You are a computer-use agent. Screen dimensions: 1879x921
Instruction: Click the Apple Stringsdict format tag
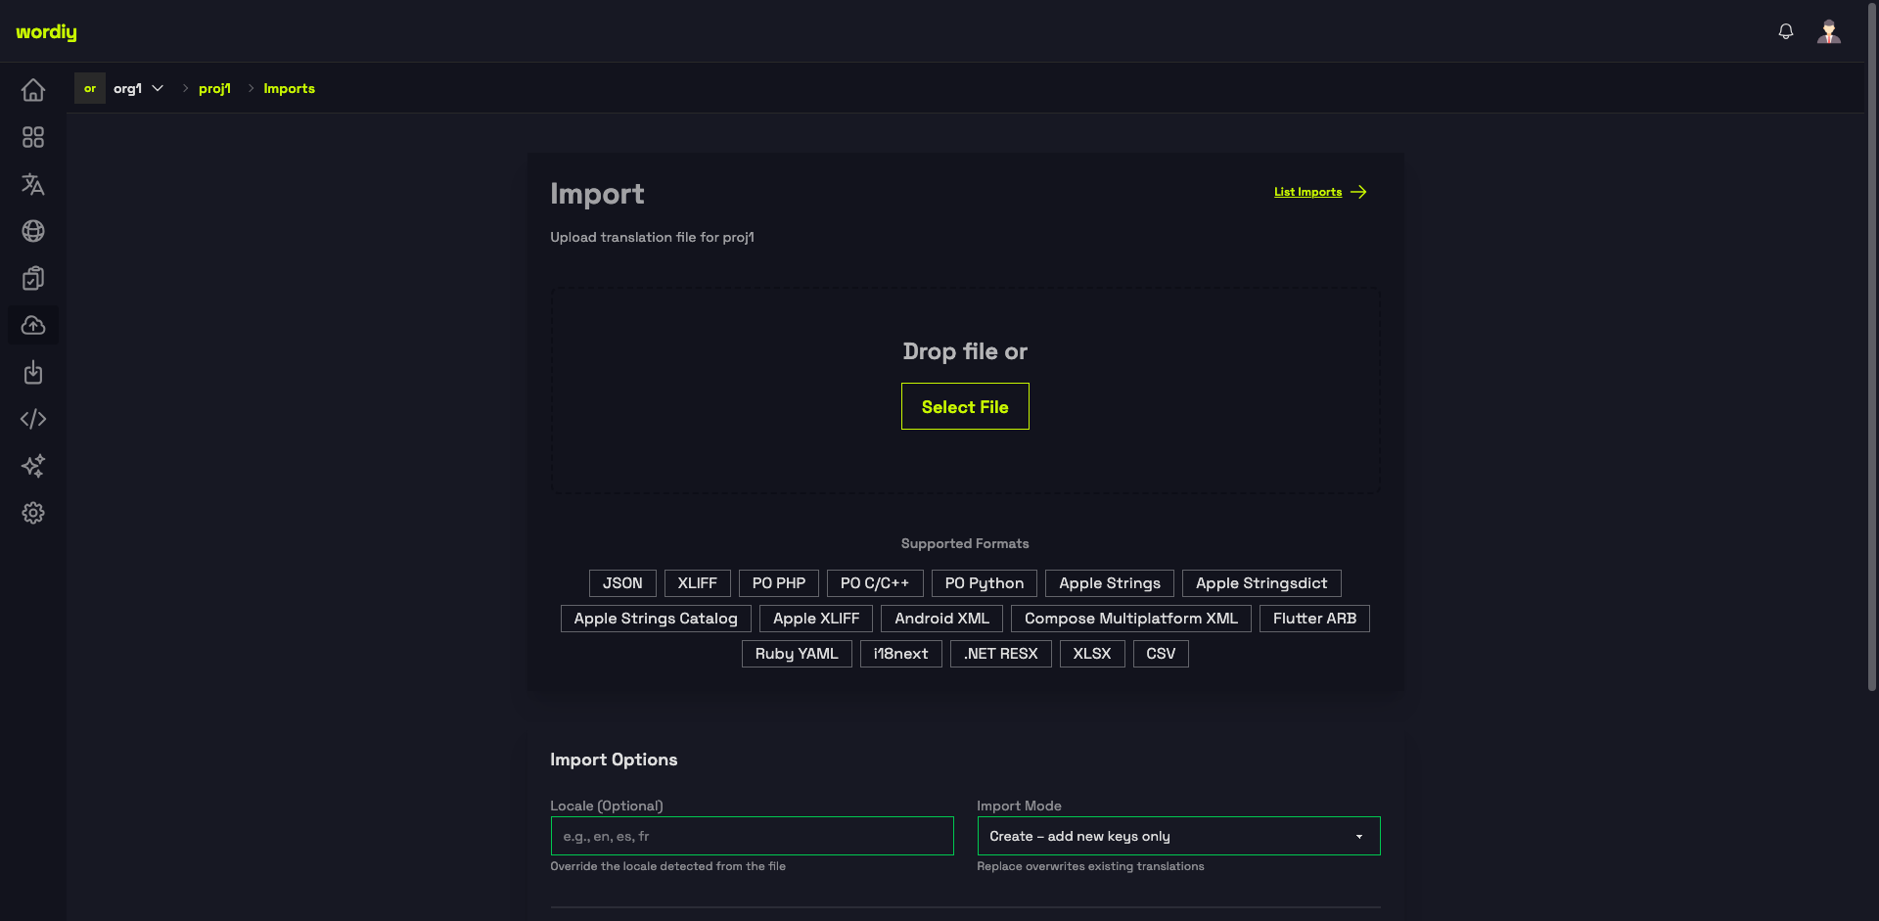[1261, 583]
